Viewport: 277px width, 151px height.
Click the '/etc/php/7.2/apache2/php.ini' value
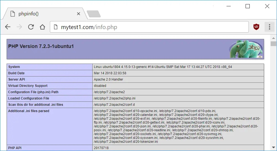point(115,98)
